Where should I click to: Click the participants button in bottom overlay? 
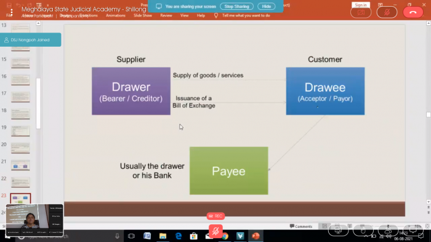click(x=388, y=230)
